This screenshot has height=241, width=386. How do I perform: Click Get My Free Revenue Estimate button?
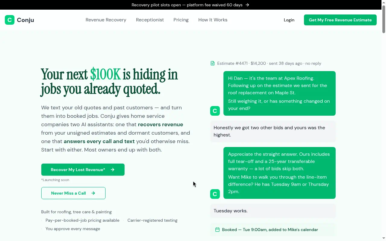[340, 20]
